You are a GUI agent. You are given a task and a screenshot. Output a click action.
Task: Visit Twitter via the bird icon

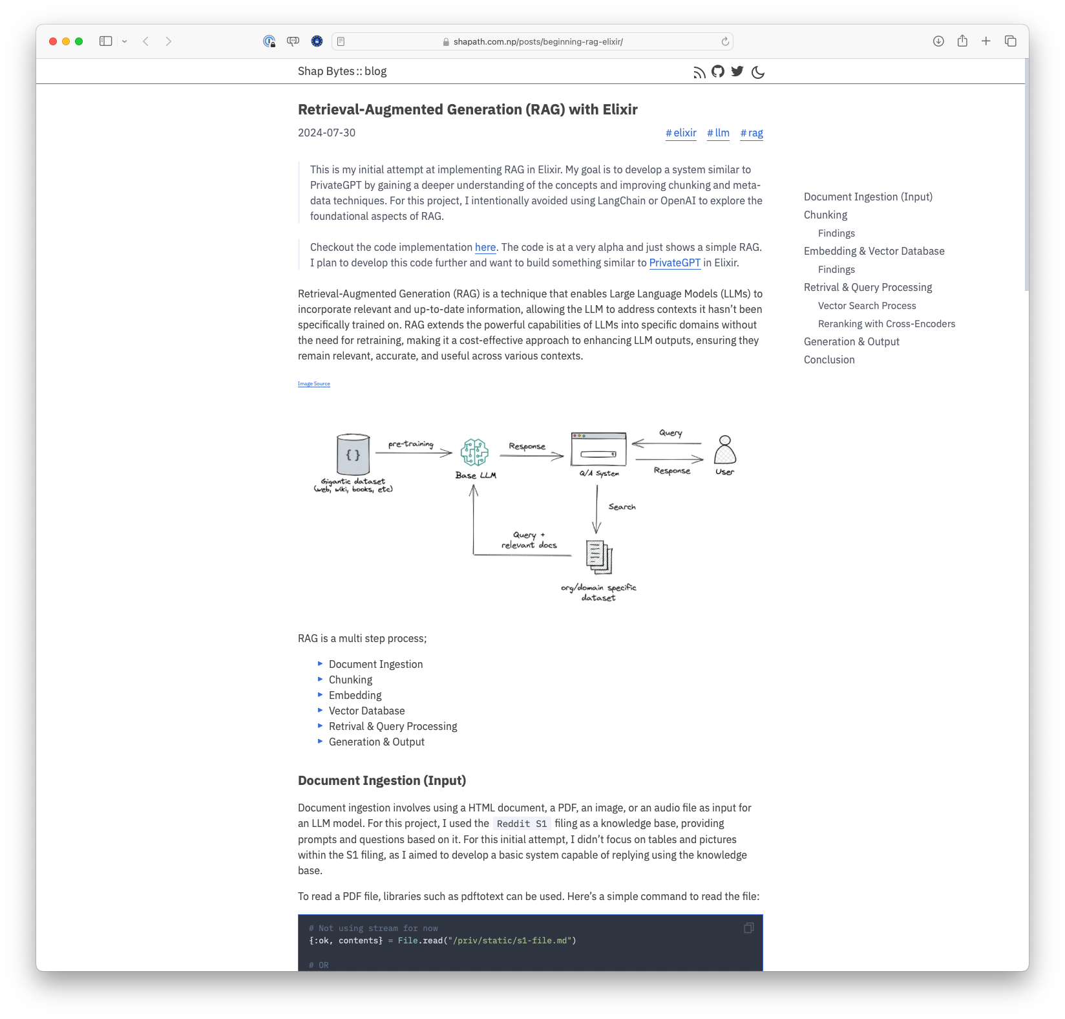[737, 72]
